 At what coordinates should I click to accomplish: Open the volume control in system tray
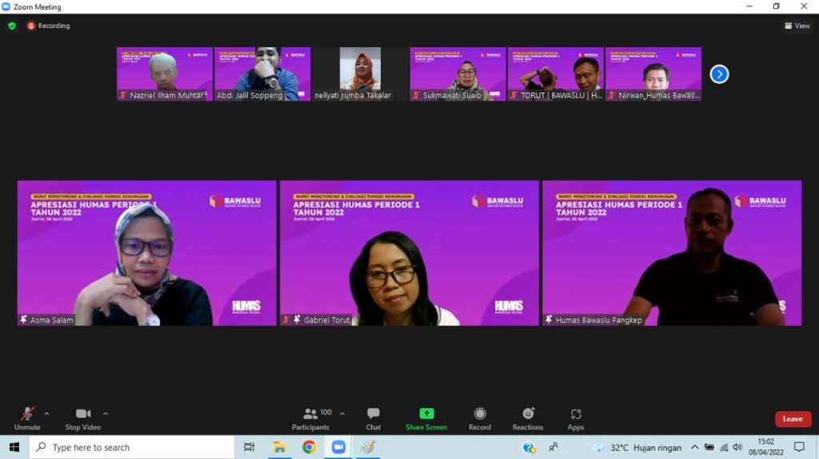click(x=737, y=447)
